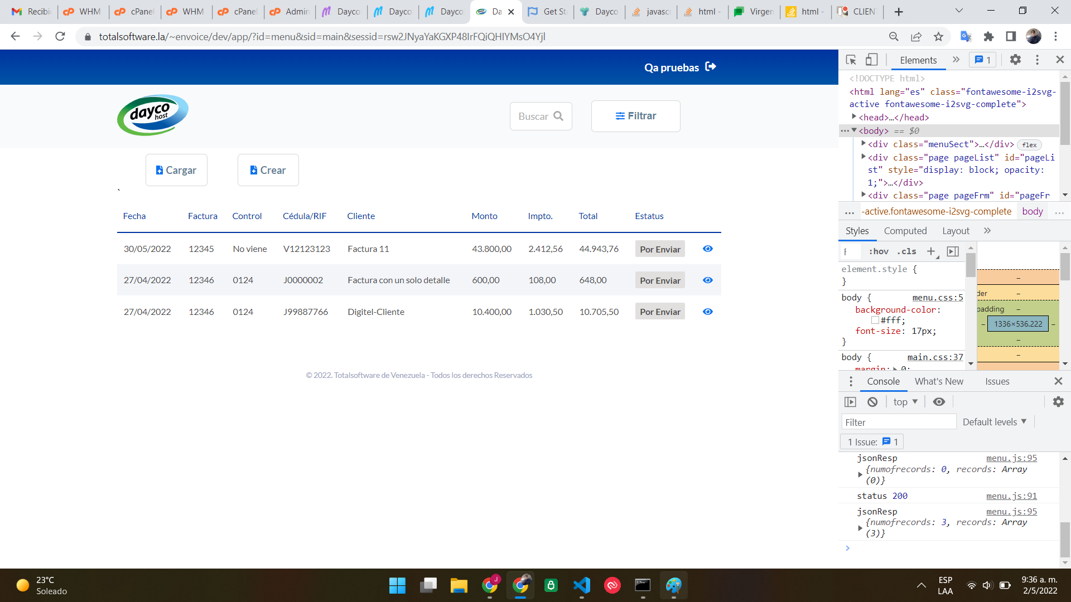This screenshot has width=1071, height=602.
Task: Click the logout icon beside Qa pruebas
Action: pyautogui.click(x=711, y=67)
